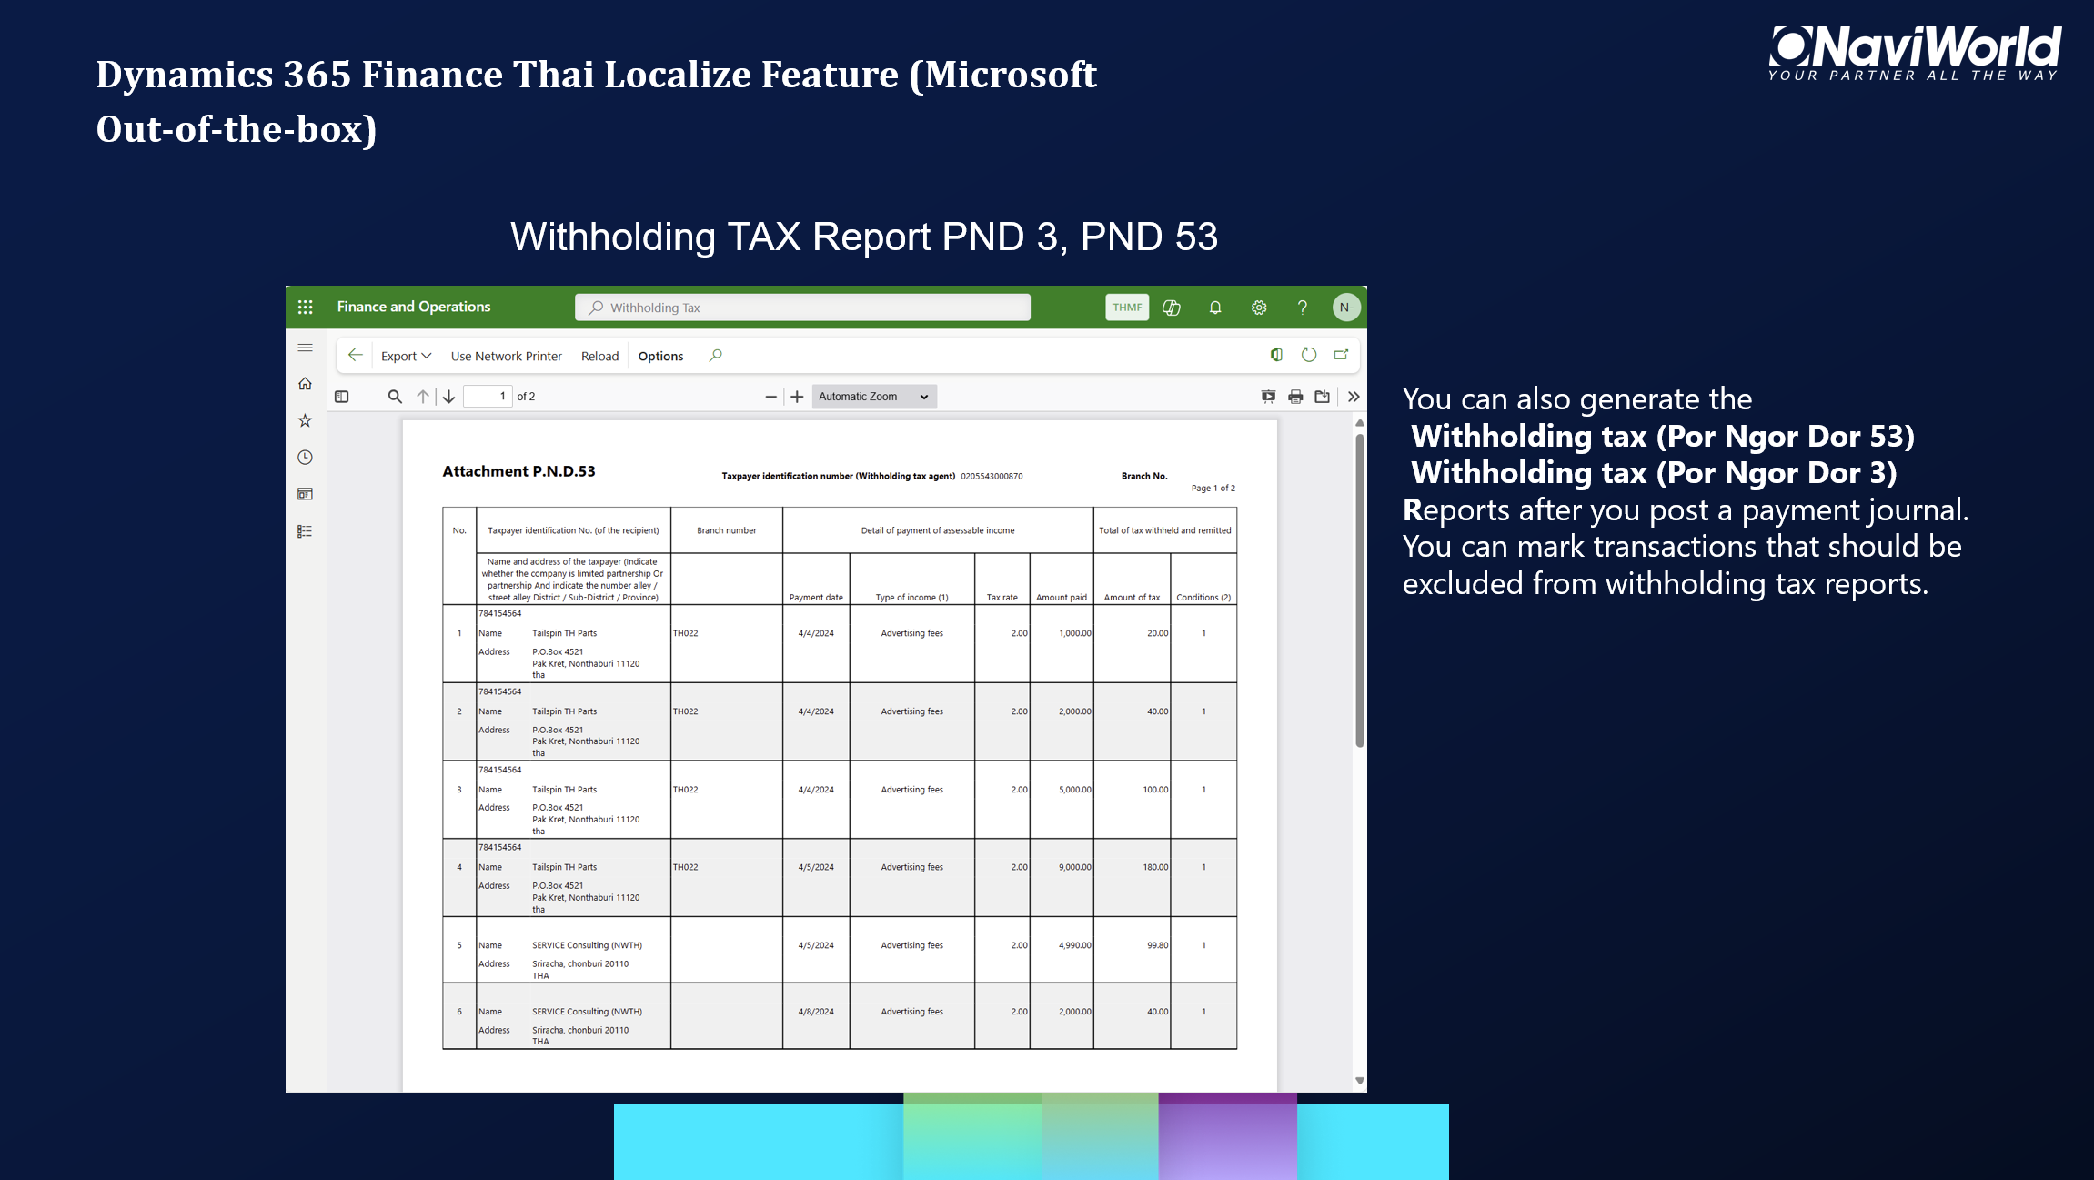This screenshot has width=2094, height=1180.
Task: Click 'Attachment P.N.D.53' heading
Action: 518,471
